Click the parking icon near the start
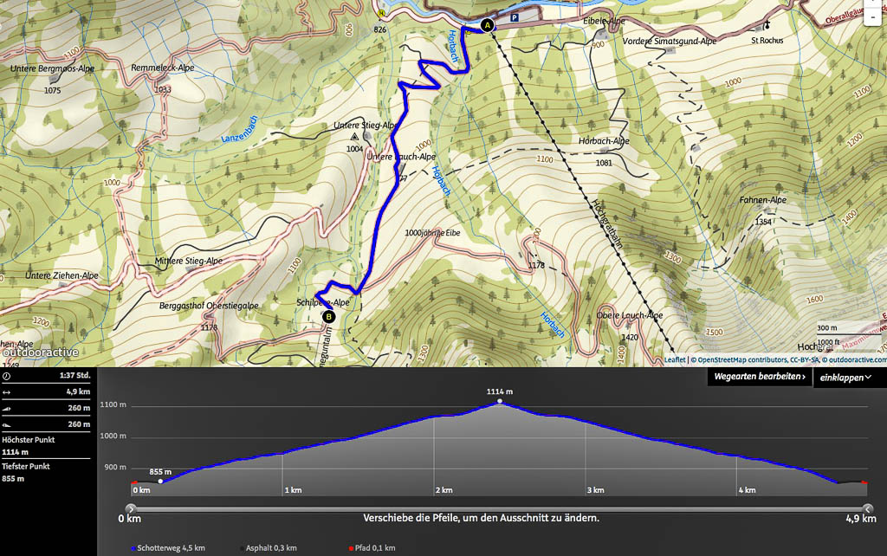 coord(515,16)
